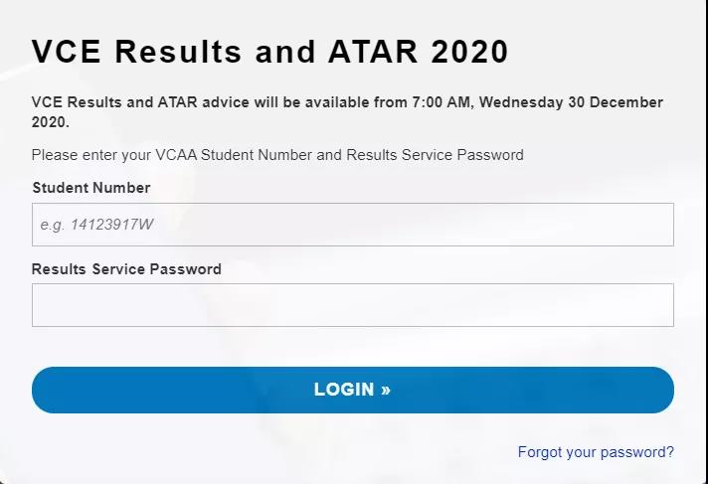708x484 pixels.
Task: Select the VCE Results and ATAR 2020 heading
Action: point(270,52)
